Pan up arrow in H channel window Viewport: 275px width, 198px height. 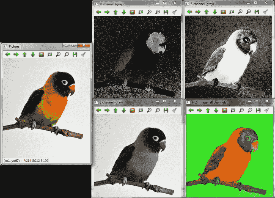116,12
